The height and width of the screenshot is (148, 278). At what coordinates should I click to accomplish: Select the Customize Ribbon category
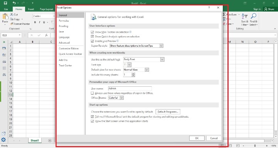click(x=69, y=49)
